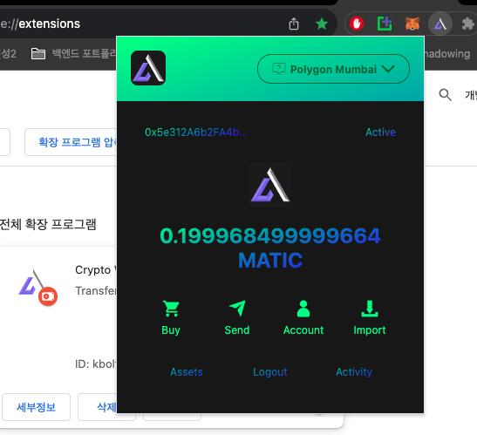
Task: Copy the 0x5e312A6b2FA4b... wallet address
Action: click(x=196, y=133)
